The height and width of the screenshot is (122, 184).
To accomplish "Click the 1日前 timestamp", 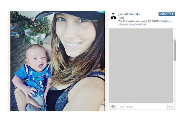I will click(121, 18).
